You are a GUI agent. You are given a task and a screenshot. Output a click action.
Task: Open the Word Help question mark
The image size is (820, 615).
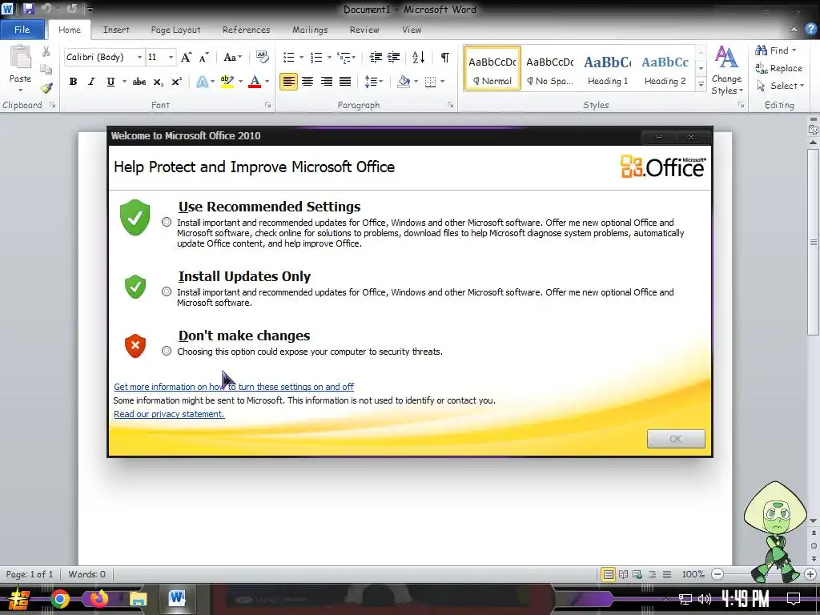coord(810,30)
